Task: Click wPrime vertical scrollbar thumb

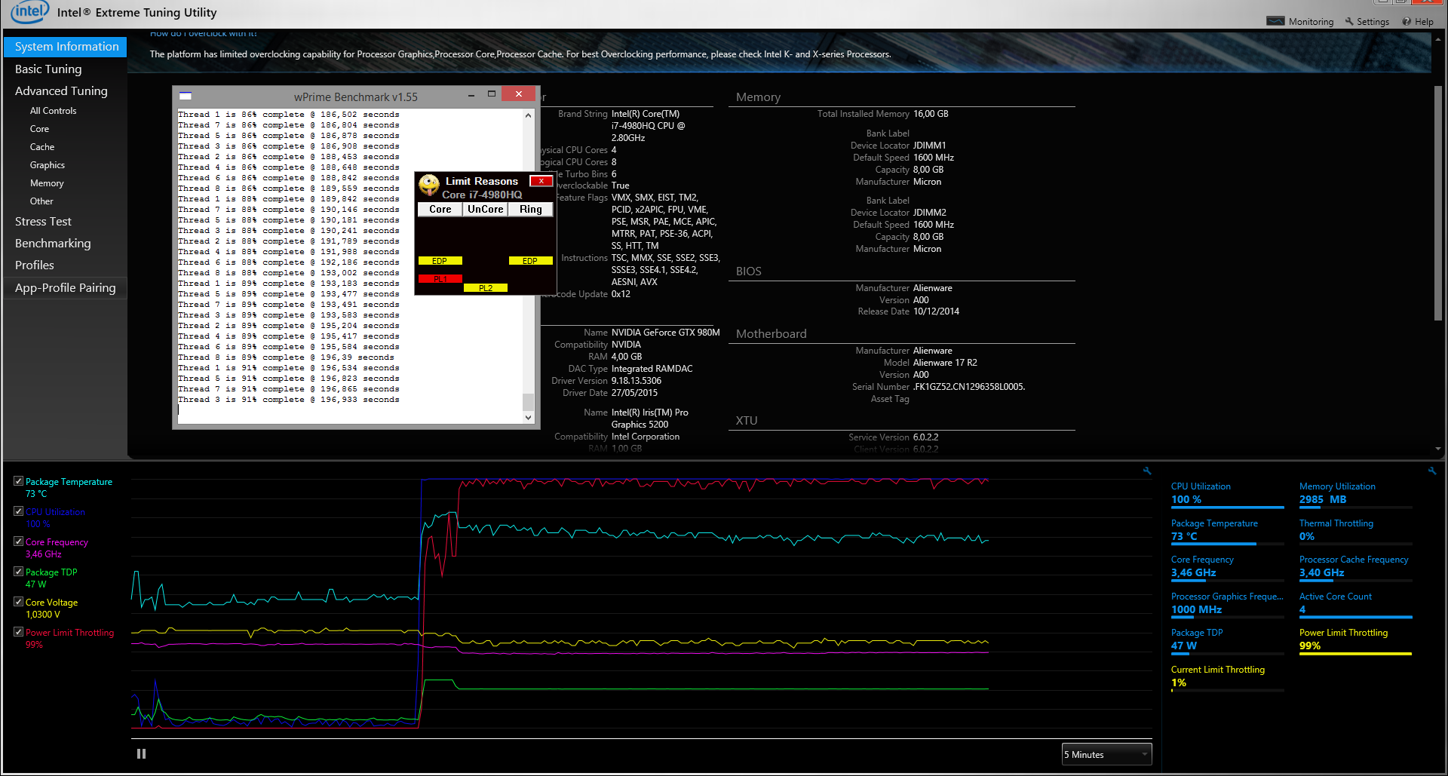Action: click(528, 402)
